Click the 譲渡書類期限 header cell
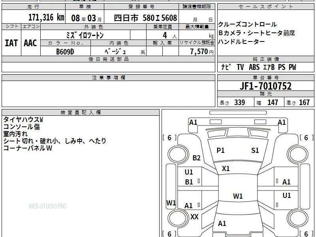Viewport: 316px width, 237px height. pos(197,7)
